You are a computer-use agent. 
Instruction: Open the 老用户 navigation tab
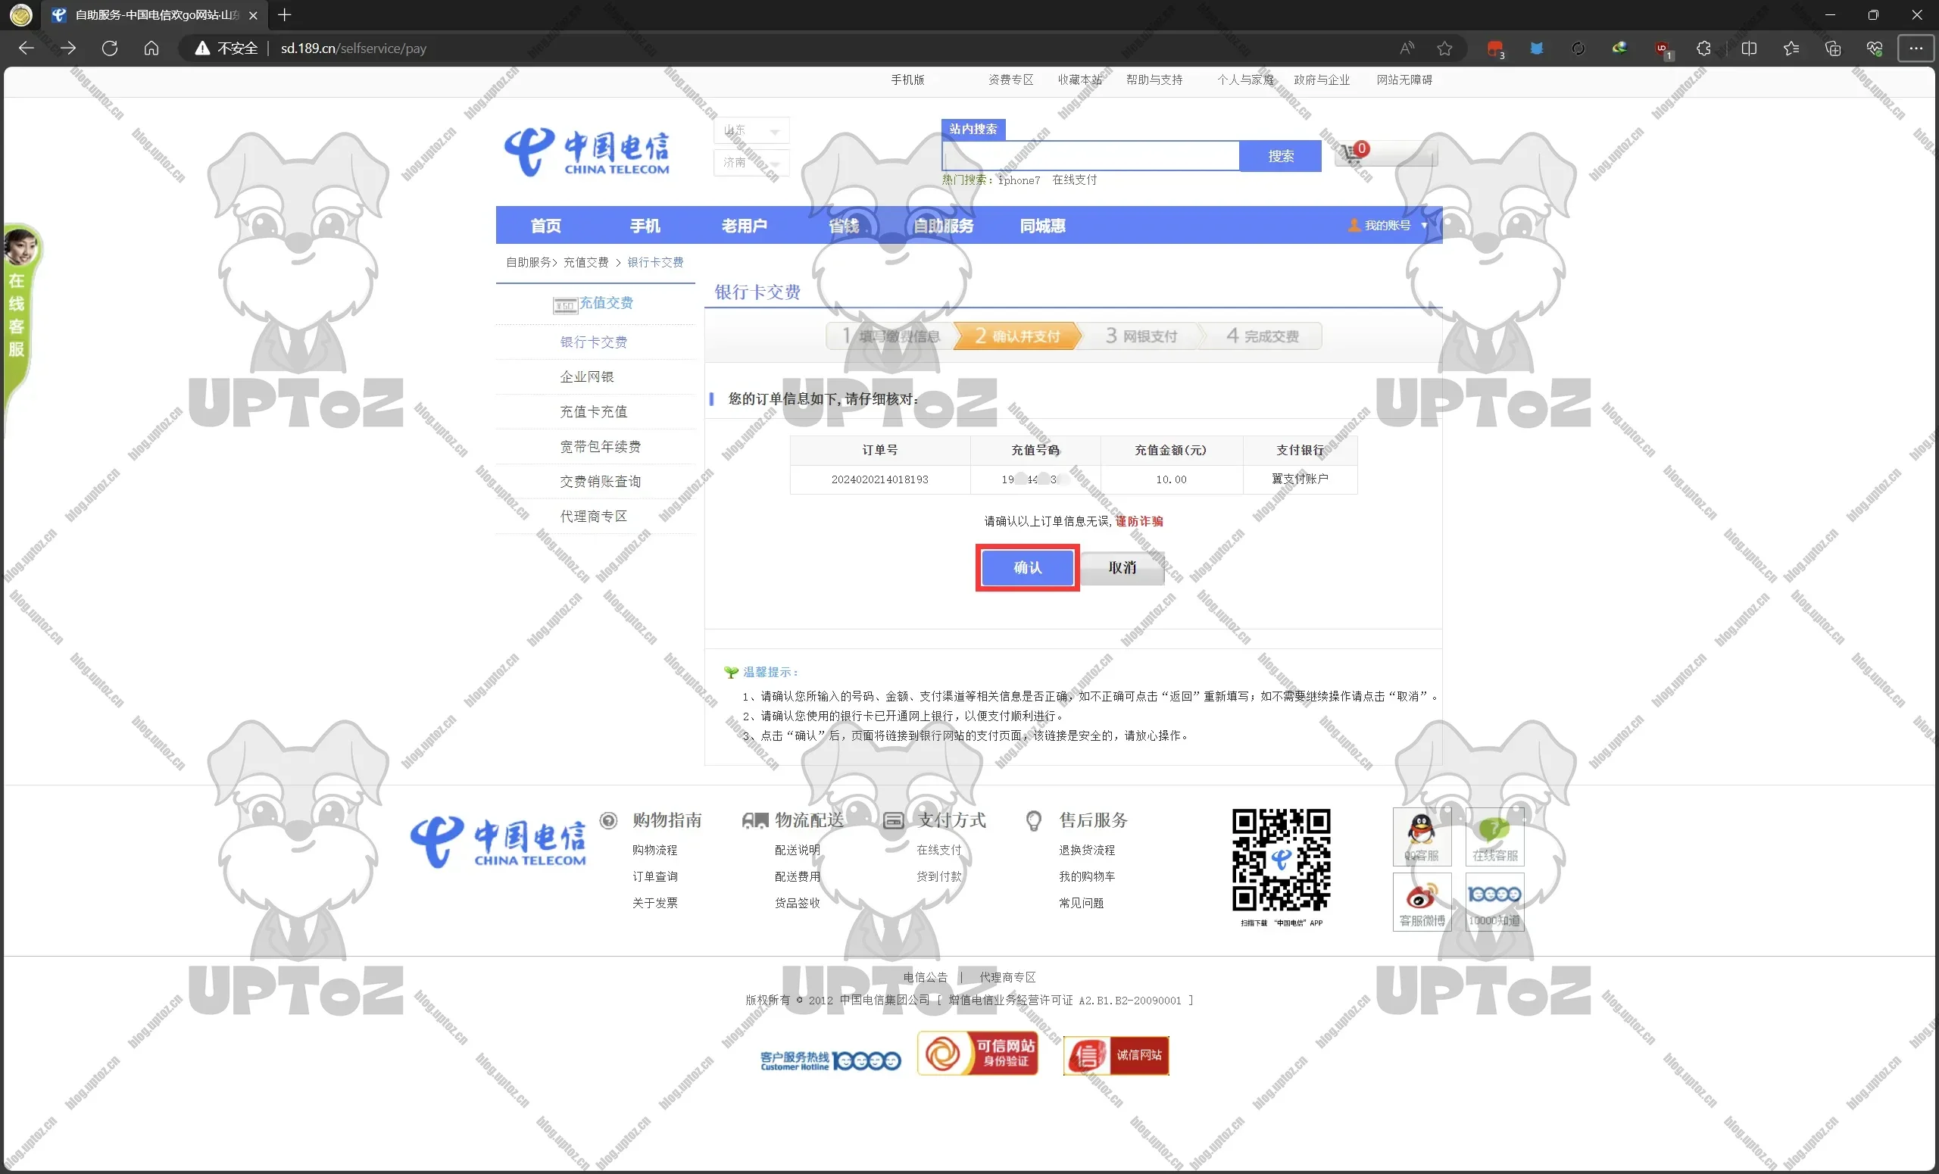coord(744,226)
